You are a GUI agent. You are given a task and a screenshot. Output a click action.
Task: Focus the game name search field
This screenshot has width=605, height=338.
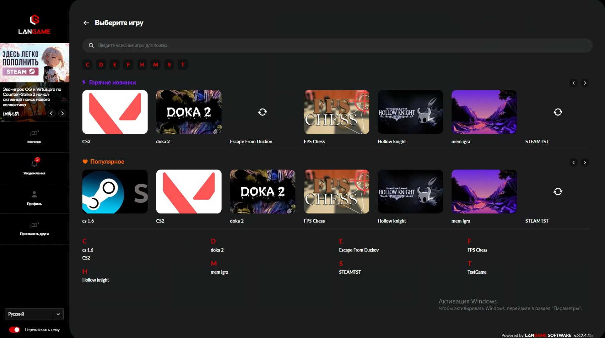[x=337, y=46]
